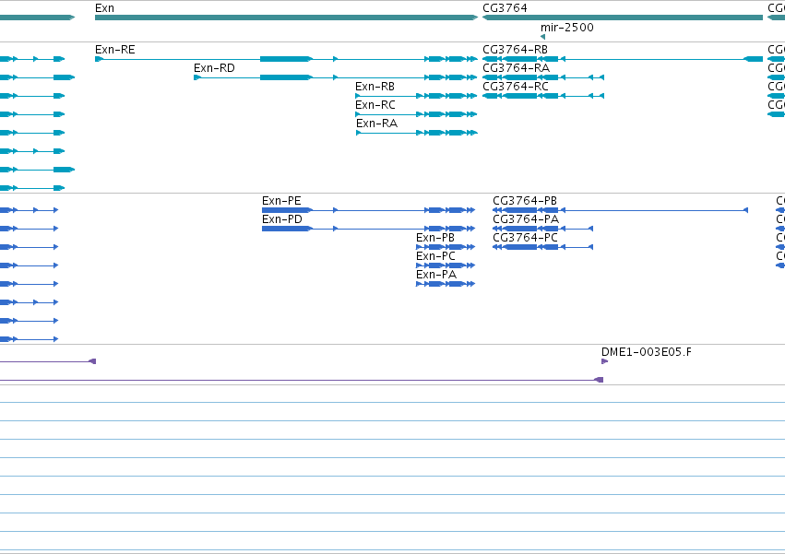Viewport: 785px width, 554px height.
Task: Select the Exn-RB transcript
Action: tap(417, 96)
